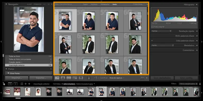Expand the Metadados panel

point(197,45)
